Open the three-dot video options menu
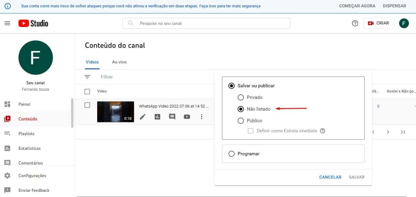 201,117
